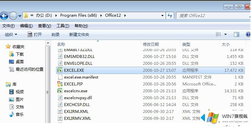Click the navigation pane scroll up arrow
This screenshot has width=251, height=127.
(x=48, y=43)
